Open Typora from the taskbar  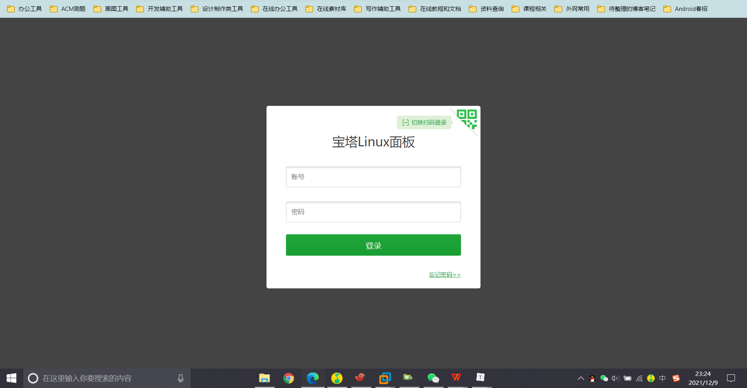(x=480, y=377)
